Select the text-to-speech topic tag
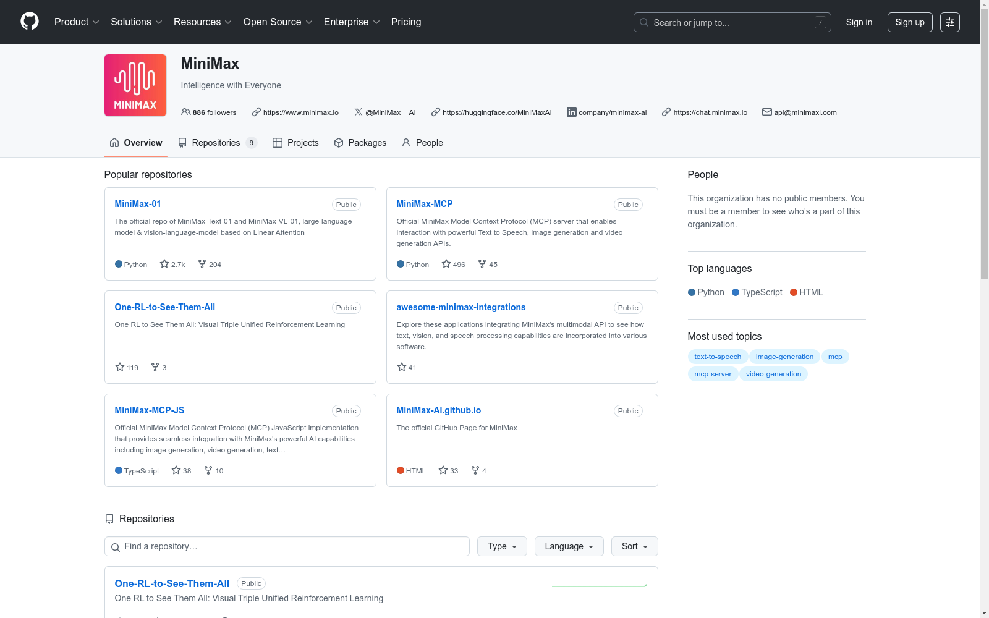The image size is (989, 618). tap(718, 357)
